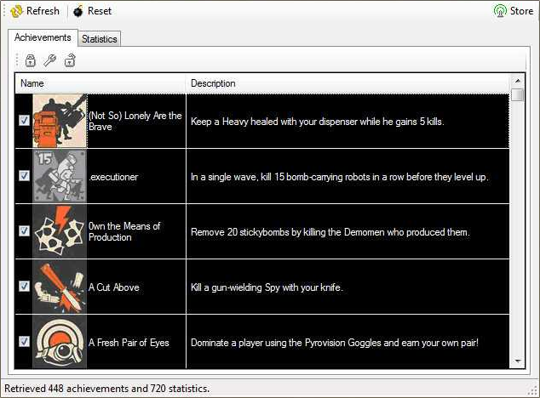Click the lock all achievements icon
540x398 pixels.
[31, 60]
